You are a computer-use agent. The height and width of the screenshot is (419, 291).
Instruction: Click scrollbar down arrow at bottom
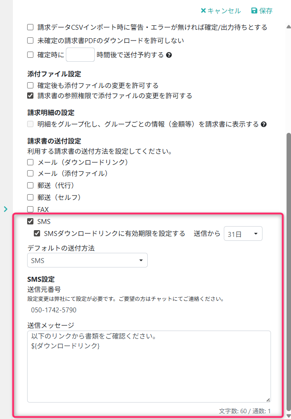pyautogui.click(x=288, y=416)
